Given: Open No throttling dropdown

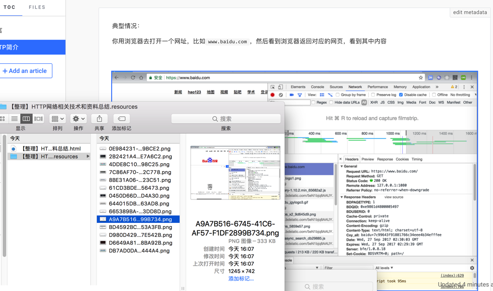Looking at the screenshot, I should point(463,95).
